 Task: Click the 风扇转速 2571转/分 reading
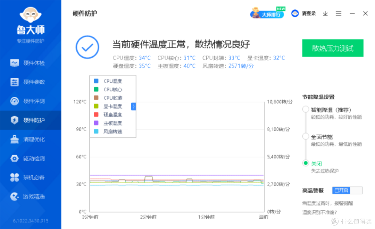click(x=228, y=66)
